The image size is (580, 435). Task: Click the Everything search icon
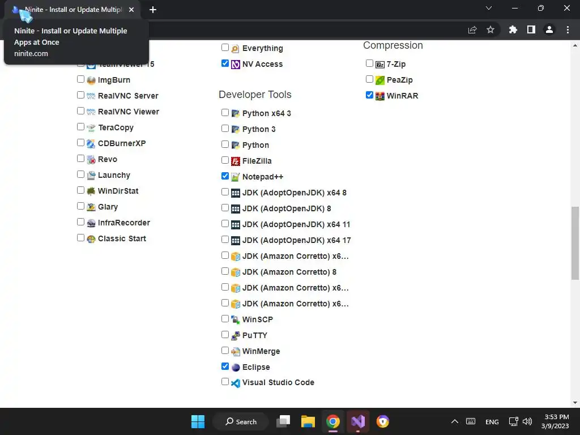tap(235, 49)
